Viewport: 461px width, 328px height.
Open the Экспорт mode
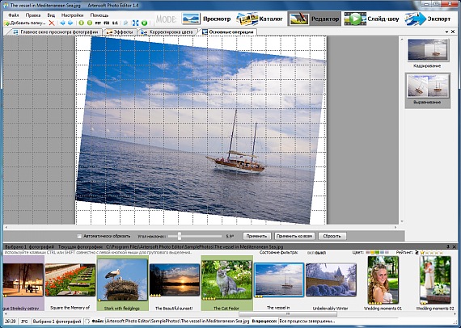click(428, 19)
